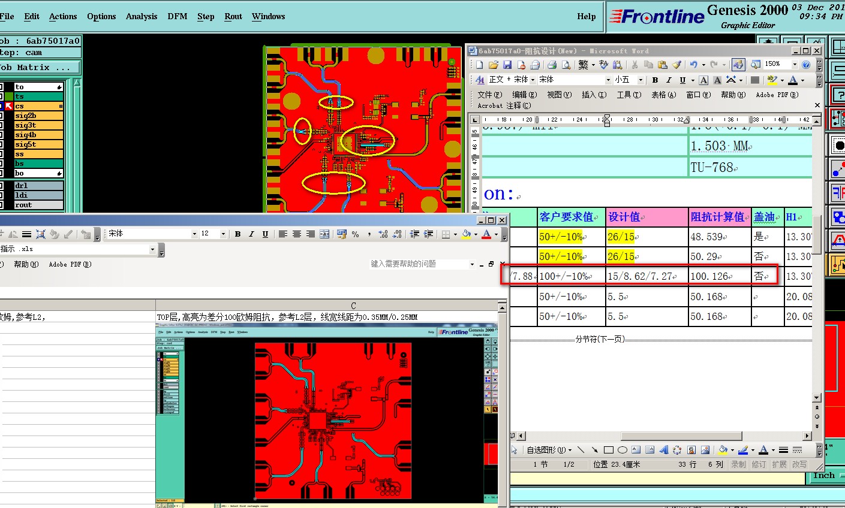The height and width of the screenshot is (508, 845).
Task: Open the 表格(A) menu in Word
Action: point(663,95)
